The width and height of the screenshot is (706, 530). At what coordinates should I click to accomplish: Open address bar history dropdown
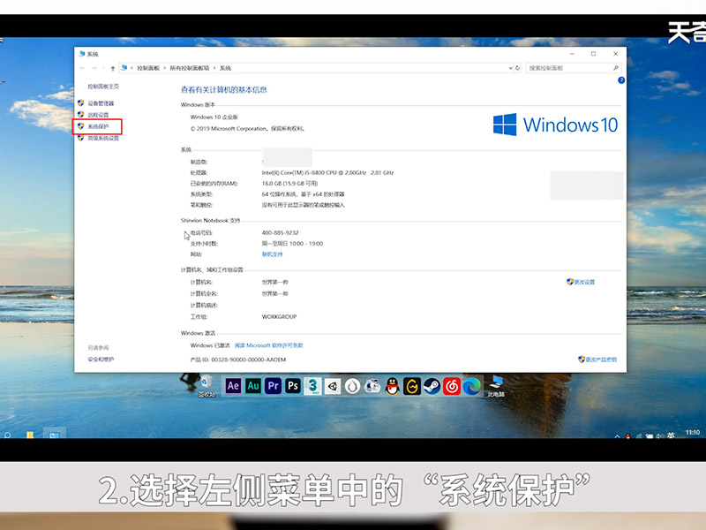pyautogui.click(x=510, y=68)
